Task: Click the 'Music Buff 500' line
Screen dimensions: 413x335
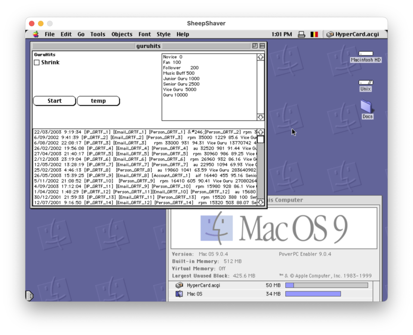Action: (x=179, y=73)
